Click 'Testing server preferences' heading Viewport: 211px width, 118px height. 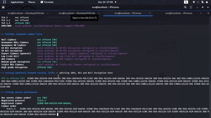21,92
